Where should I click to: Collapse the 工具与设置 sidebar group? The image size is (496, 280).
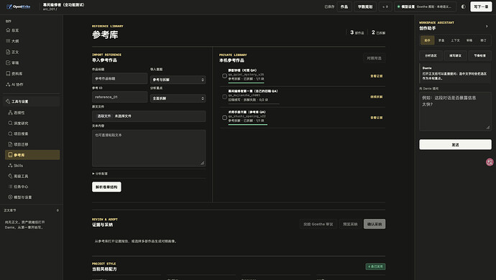32,101
